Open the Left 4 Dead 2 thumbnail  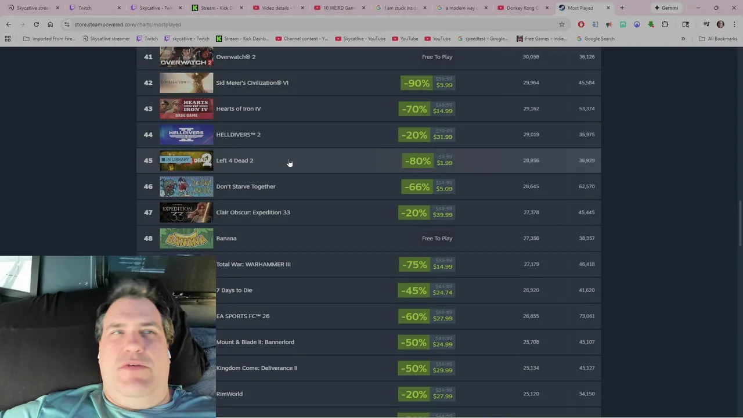click(186, 160)
